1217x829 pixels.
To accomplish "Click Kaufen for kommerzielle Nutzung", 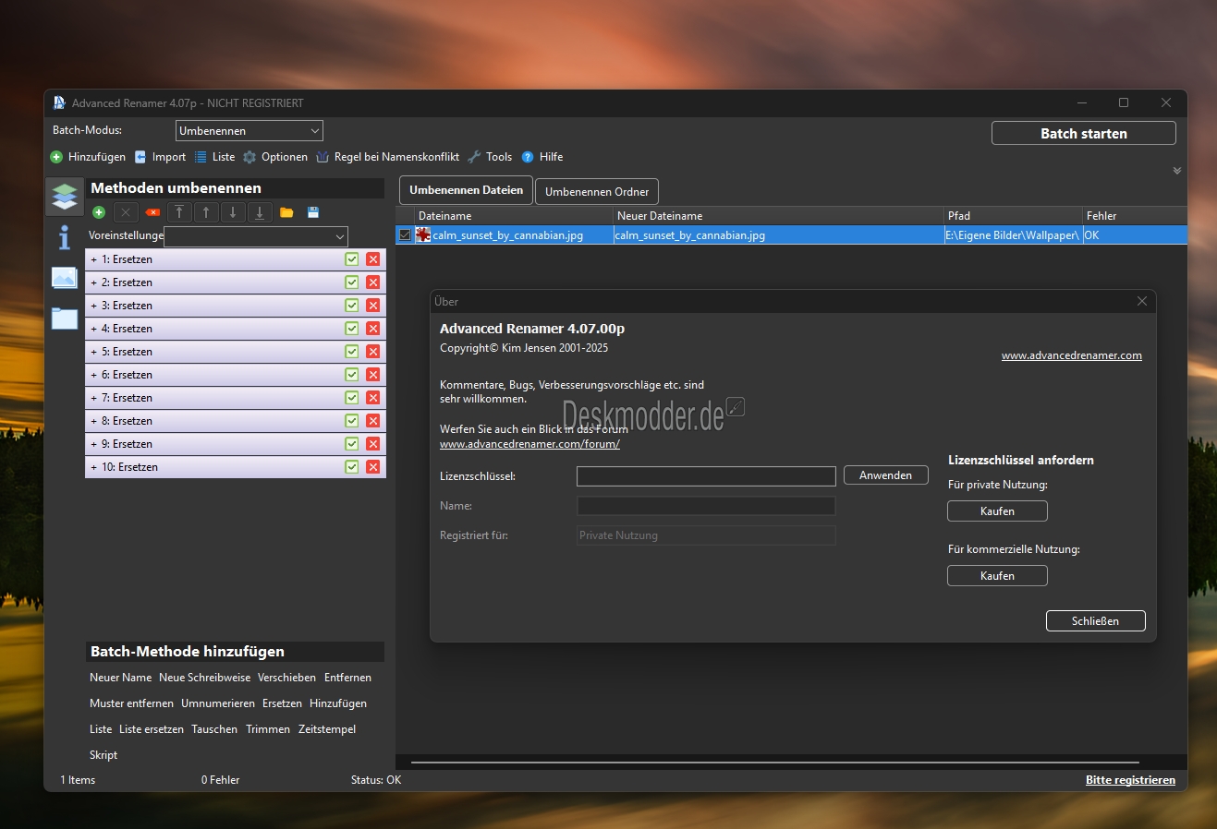I will (997, 576).
